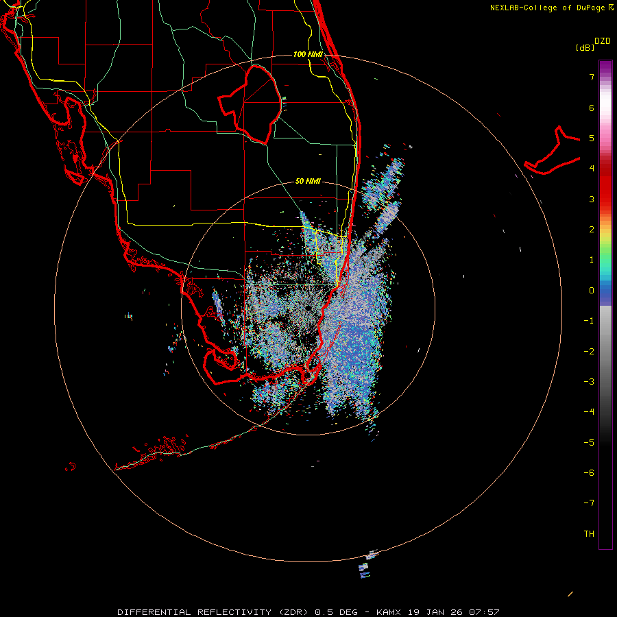Click the DZD product label

tap(603, 41)
